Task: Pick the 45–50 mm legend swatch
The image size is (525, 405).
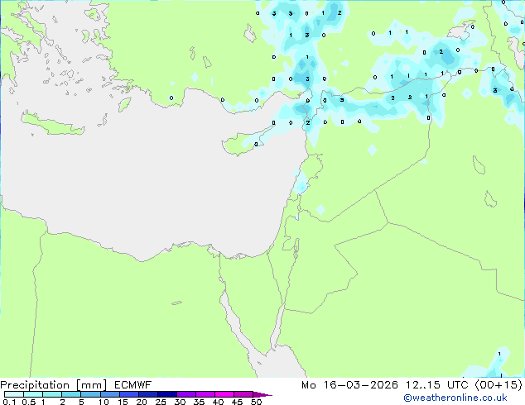Action: [x=243, y=394]
